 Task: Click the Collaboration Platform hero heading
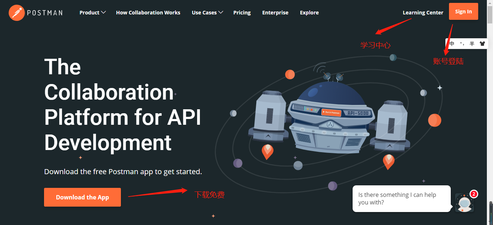point(122,105)
